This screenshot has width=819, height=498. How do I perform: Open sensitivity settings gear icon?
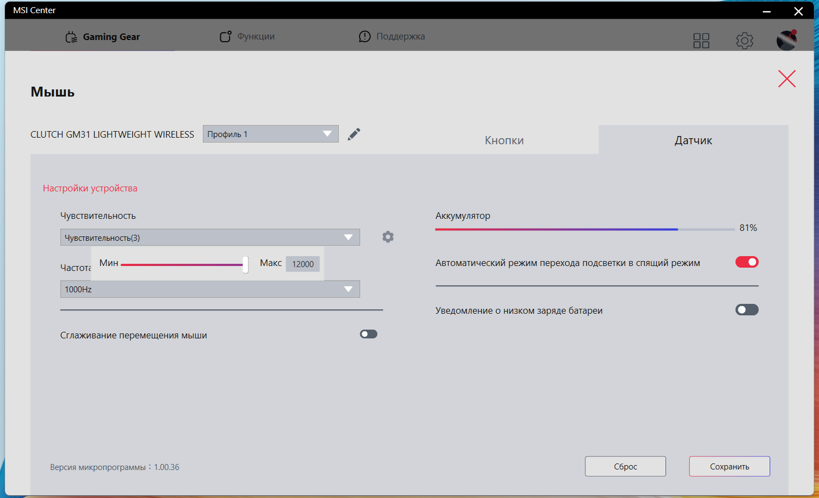click(x=388, y=237)
